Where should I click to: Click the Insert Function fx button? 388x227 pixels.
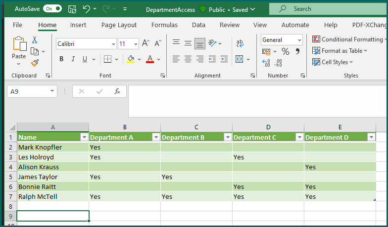pyautogui.click(x=117, y=91)
